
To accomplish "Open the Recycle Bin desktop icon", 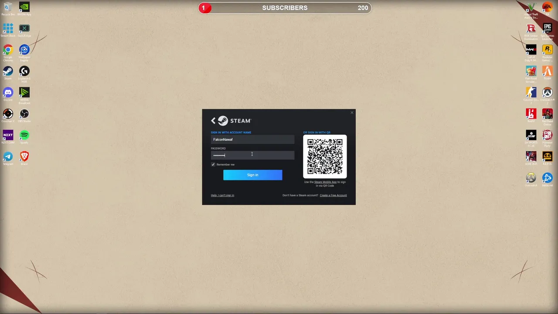I will tap(8, 9).
